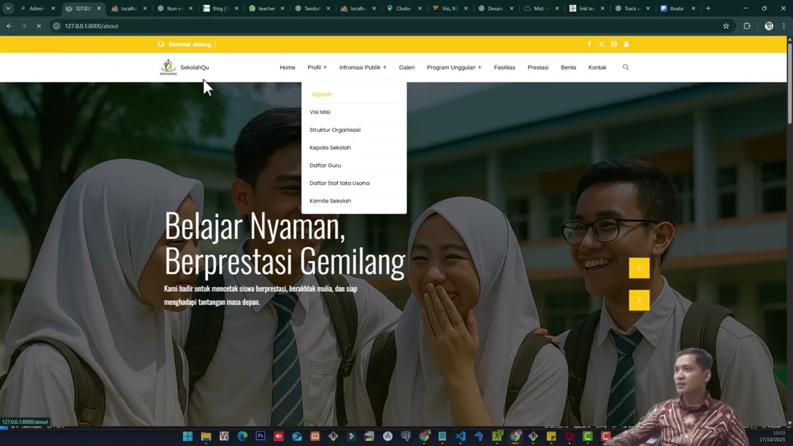793x446 pixels.
Task: Go back using the browser back arrow
Action: pyautogui.click(x=9, y=26)
